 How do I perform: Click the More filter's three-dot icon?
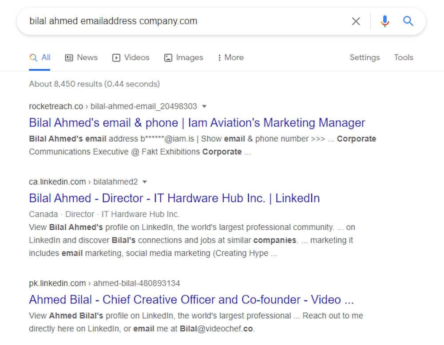pos(220,57)
